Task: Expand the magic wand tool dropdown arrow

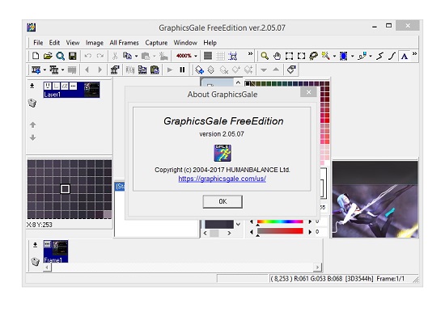Action: click(x=334, y=56)
